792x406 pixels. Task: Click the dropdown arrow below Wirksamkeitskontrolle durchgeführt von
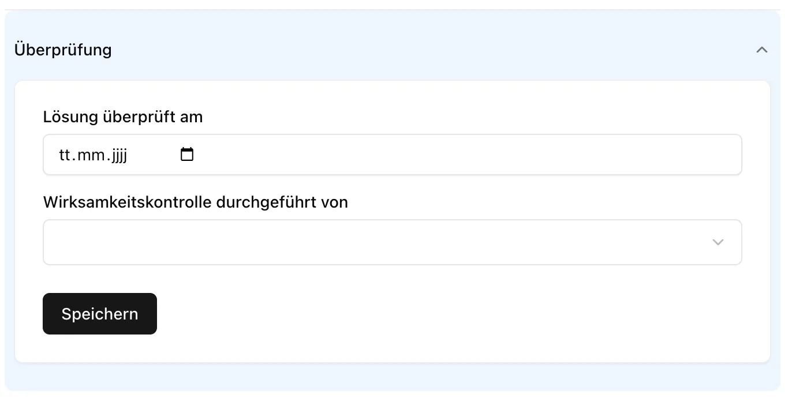(718, 242)
